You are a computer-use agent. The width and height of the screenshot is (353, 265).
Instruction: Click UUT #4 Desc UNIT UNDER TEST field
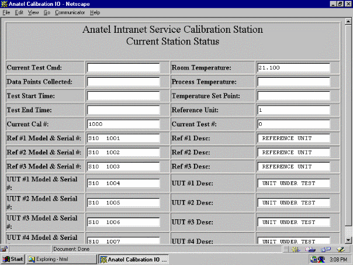pos(293,240)
